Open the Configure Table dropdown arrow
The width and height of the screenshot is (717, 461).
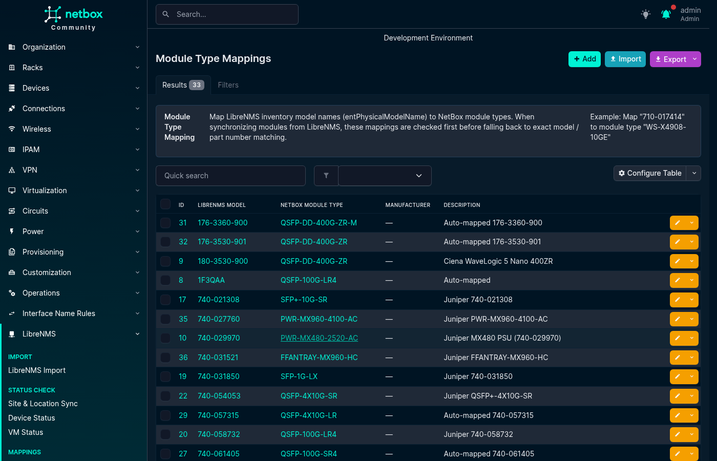[694, 173]
